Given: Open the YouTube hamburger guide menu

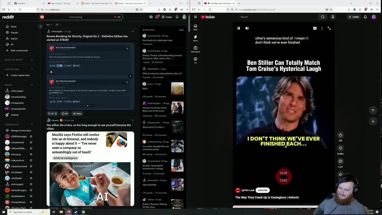Looking at the screenshot, I should click(x=195, y=17).
